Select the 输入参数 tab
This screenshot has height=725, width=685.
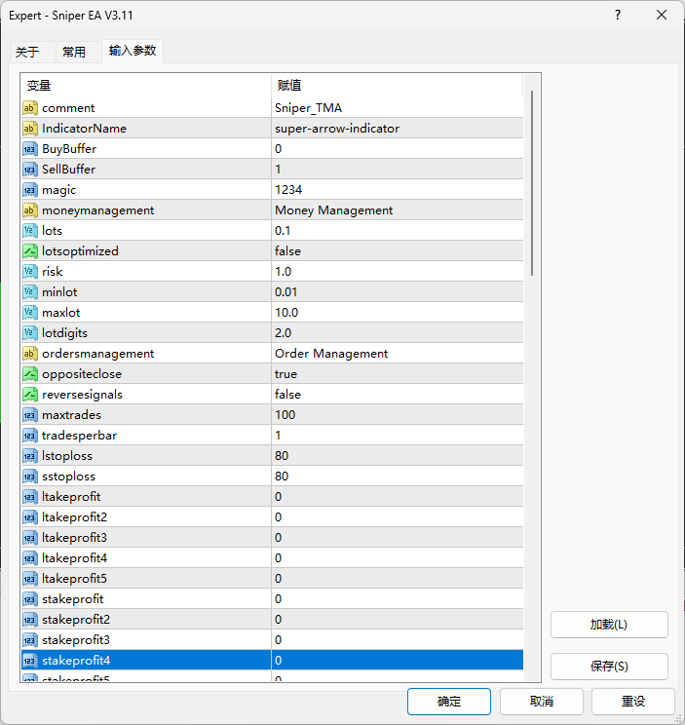click(133, 51)
